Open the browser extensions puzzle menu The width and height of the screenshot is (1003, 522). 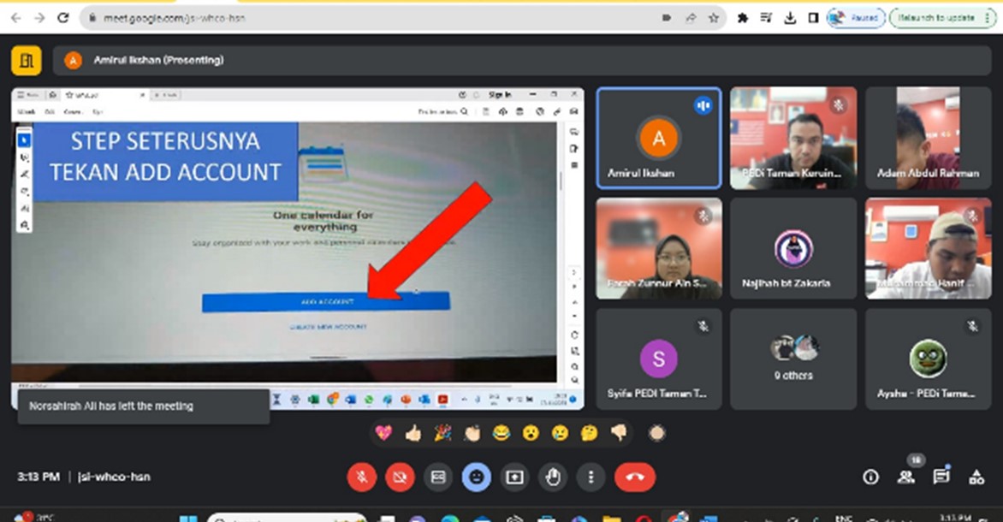pyautogui.click(x=743, y=16)
